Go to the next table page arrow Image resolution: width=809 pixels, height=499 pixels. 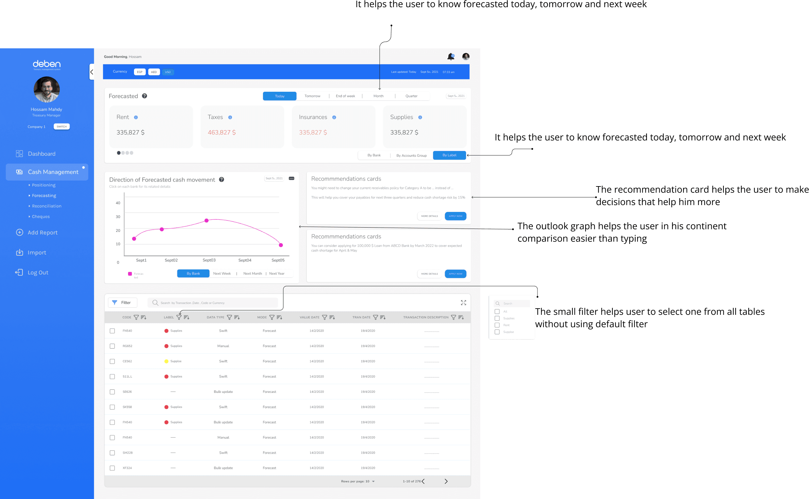coord(446,481)
